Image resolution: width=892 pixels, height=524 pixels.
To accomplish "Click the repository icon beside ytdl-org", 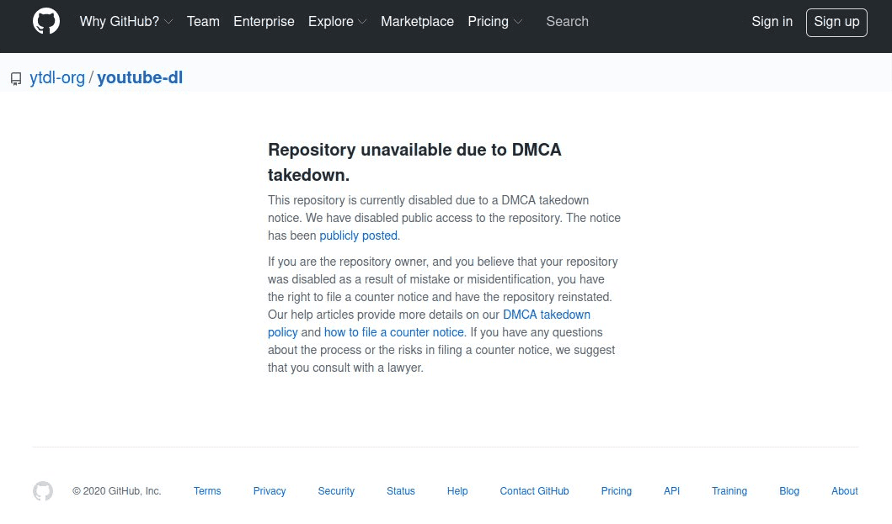I will 16,78.
